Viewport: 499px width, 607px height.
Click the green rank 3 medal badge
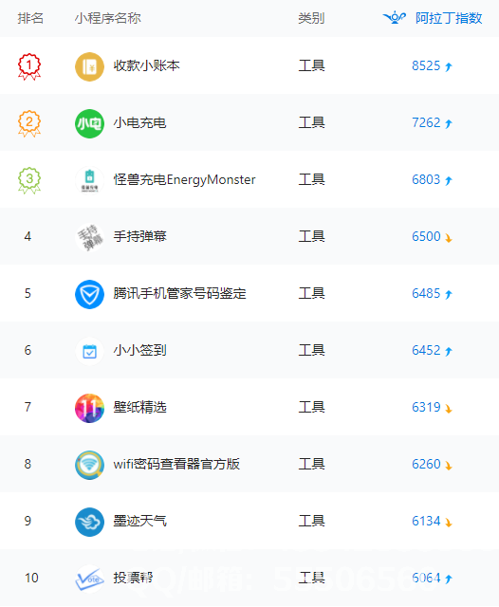[29, 180]
